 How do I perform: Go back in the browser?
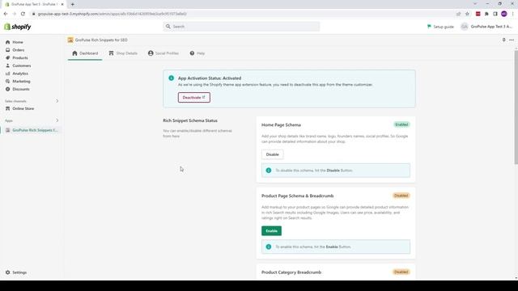6,14
